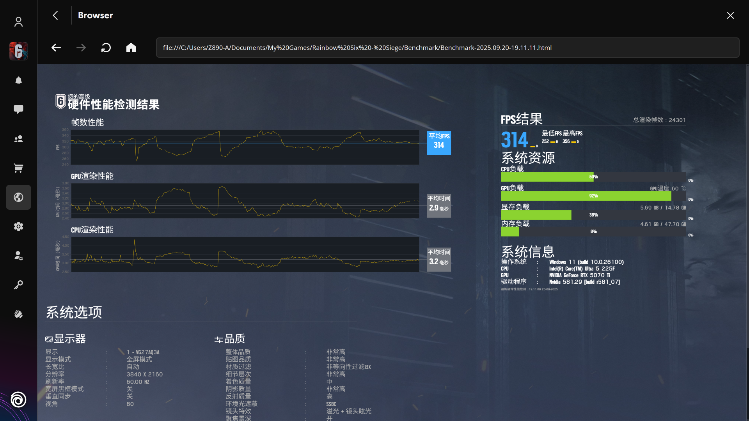Image resolution: width=749 pixels, height=421 pixels.
Task: Open the account settings person-gear icon
Action: coord(18,256)
